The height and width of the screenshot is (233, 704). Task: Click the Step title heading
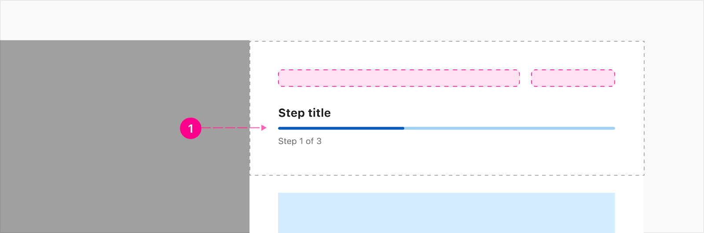(x=304, y=113)
